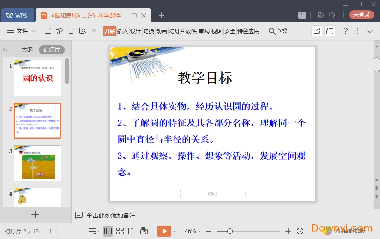The width and height of the screenshot is (380, 239).
Task: Open the notes layout dropdown in status bar
Action: 94,231
